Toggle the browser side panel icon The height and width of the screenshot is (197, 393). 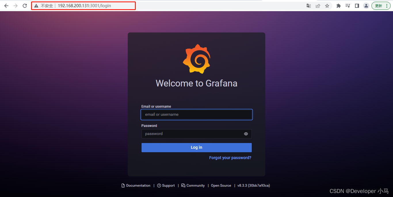(357, 6)
